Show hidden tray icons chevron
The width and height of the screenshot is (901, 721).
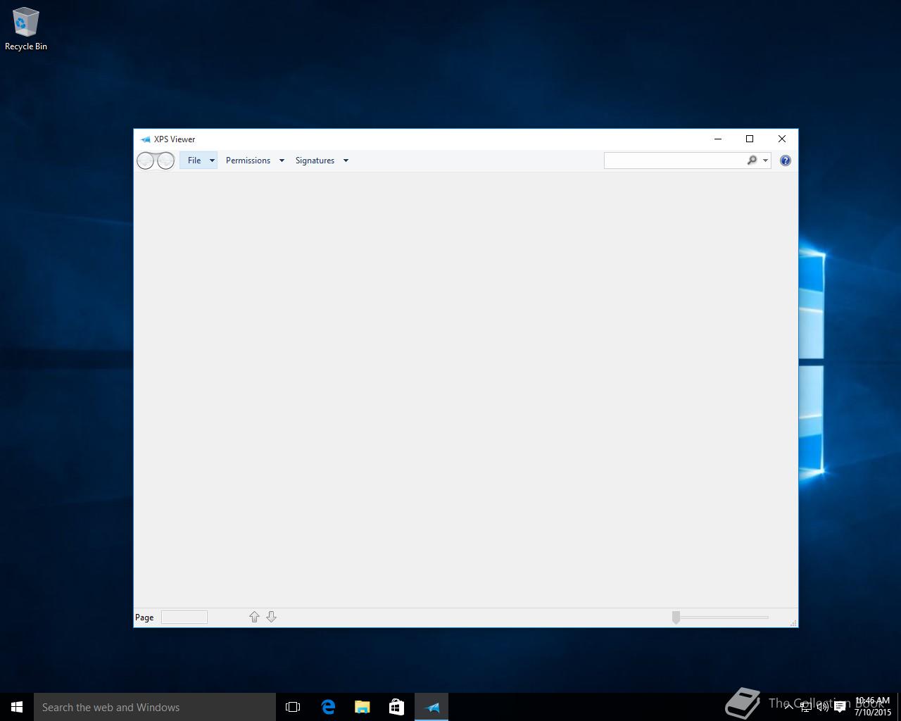[788, 707]
